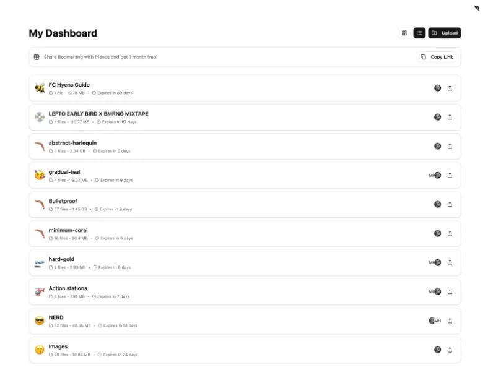
Task: Click the bee emoji of FC Hyena Guide
Action: [x=40, y=88]
